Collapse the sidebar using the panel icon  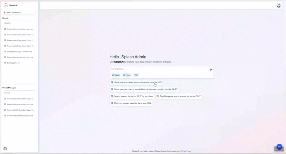click(x=5, y=149)
